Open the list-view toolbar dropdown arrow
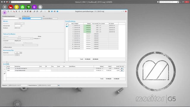The image size is (190, 107). pos(39,11)
